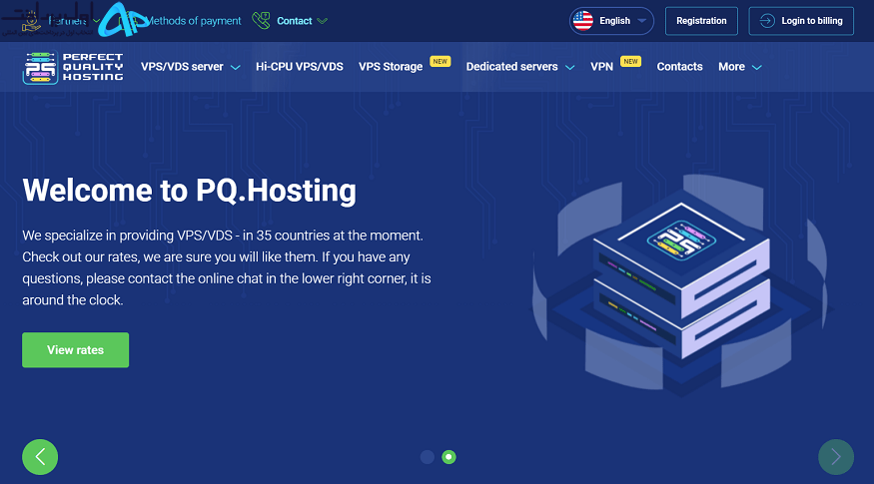
Task: Go to previous slide with left arrow
Action: tap(40, 457)
